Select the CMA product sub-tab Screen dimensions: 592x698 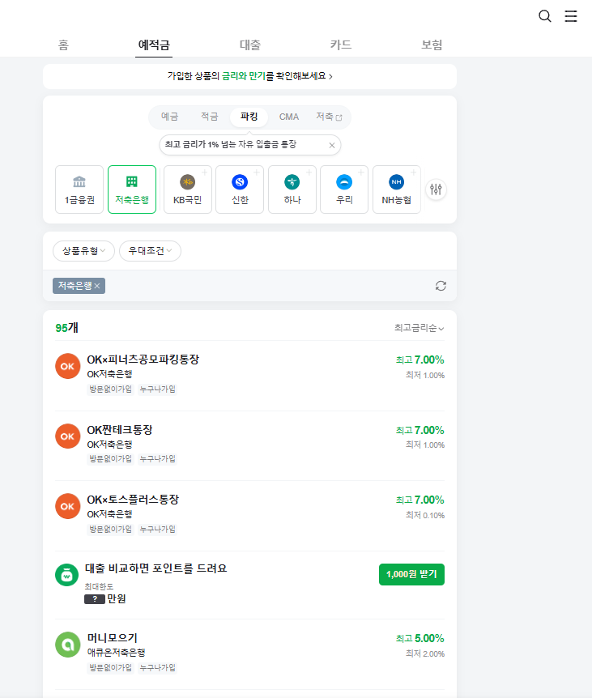[x=289, y=117]
